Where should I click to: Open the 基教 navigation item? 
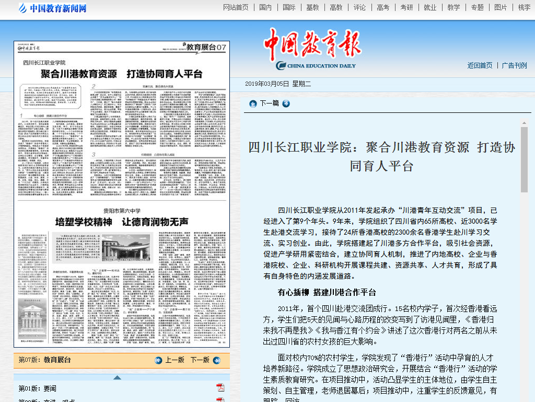click(312, 7)
